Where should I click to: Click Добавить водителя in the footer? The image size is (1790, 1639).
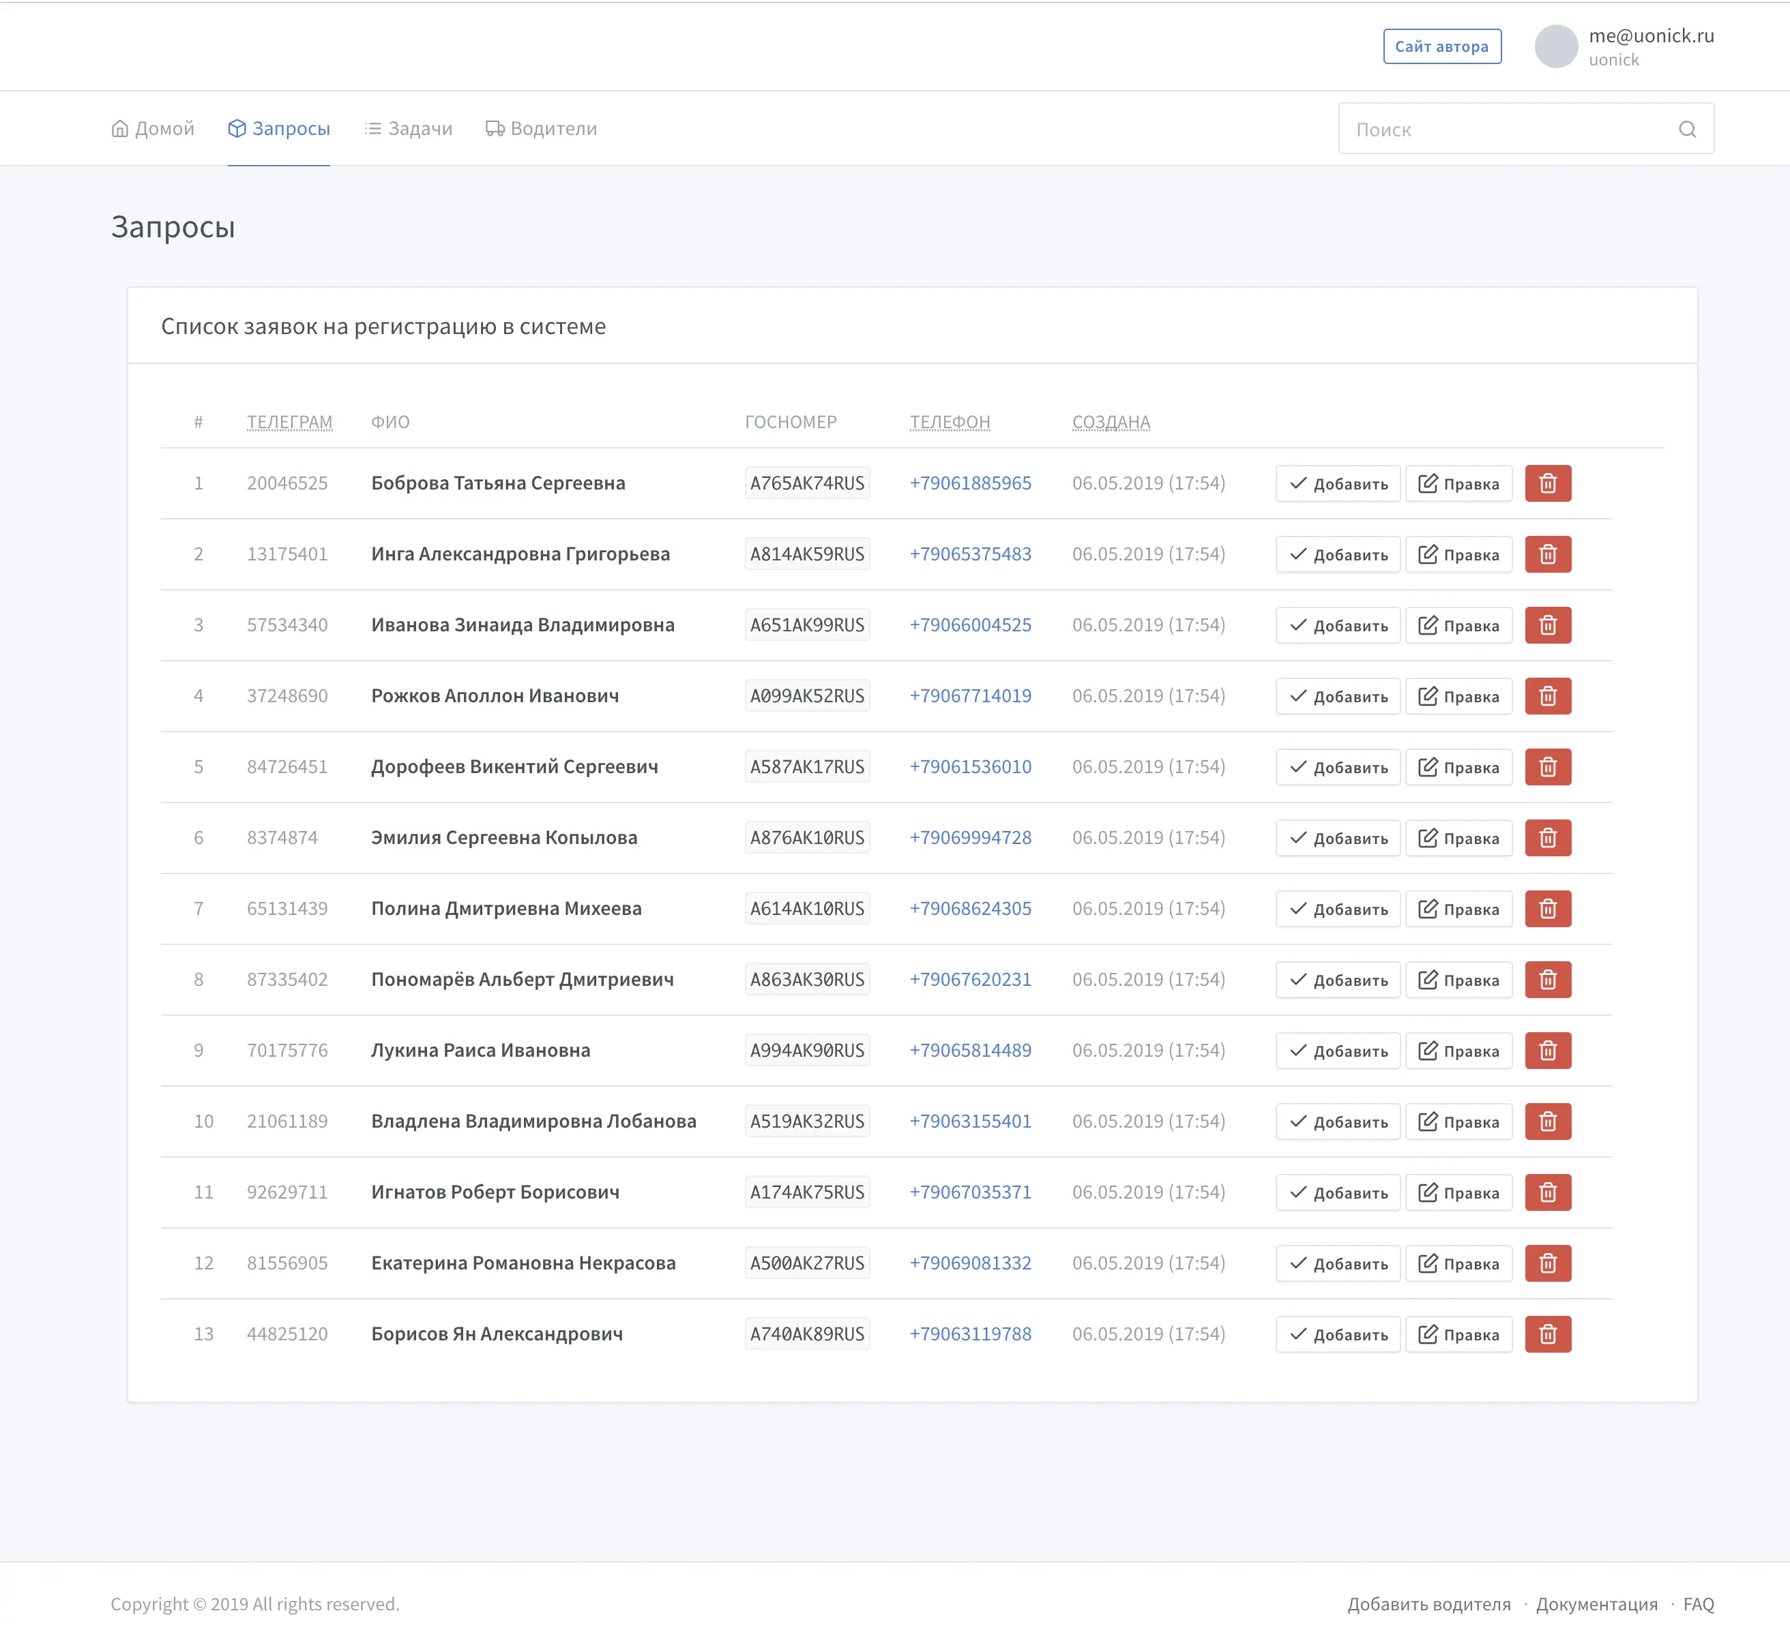[x=1428, y=1604]
